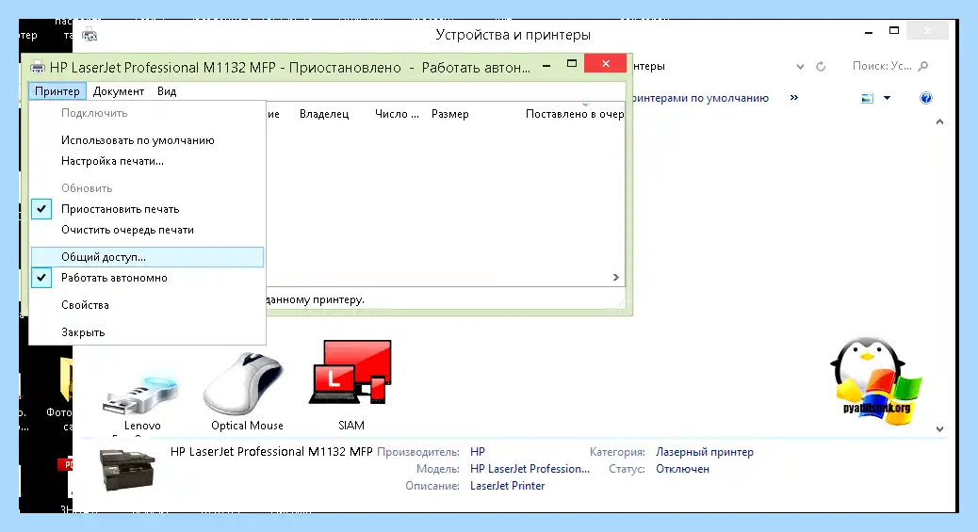Click the printer icon in queue title bar
The width and height of the screenshot is (978, 532).
click(38, 68)
